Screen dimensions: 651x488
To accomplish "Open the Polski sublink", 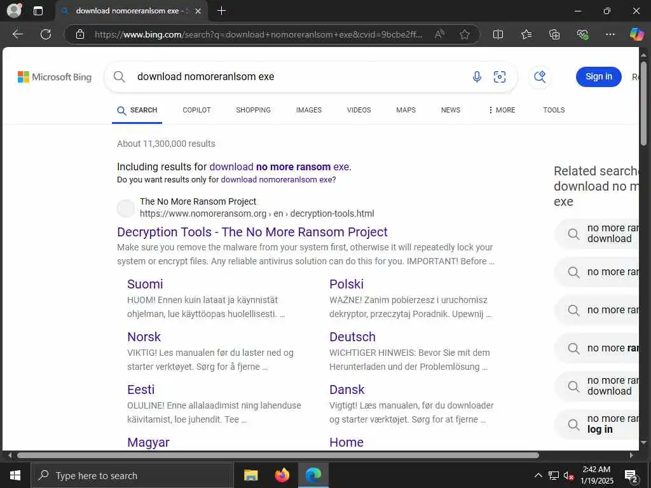I will pyautogui.click(x=346, y=284).
